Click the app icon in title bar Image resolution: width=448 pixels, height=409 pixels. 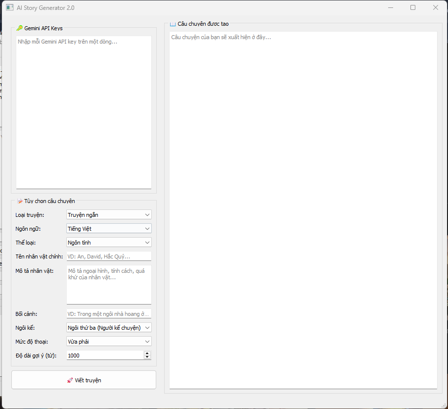point(9,8)
